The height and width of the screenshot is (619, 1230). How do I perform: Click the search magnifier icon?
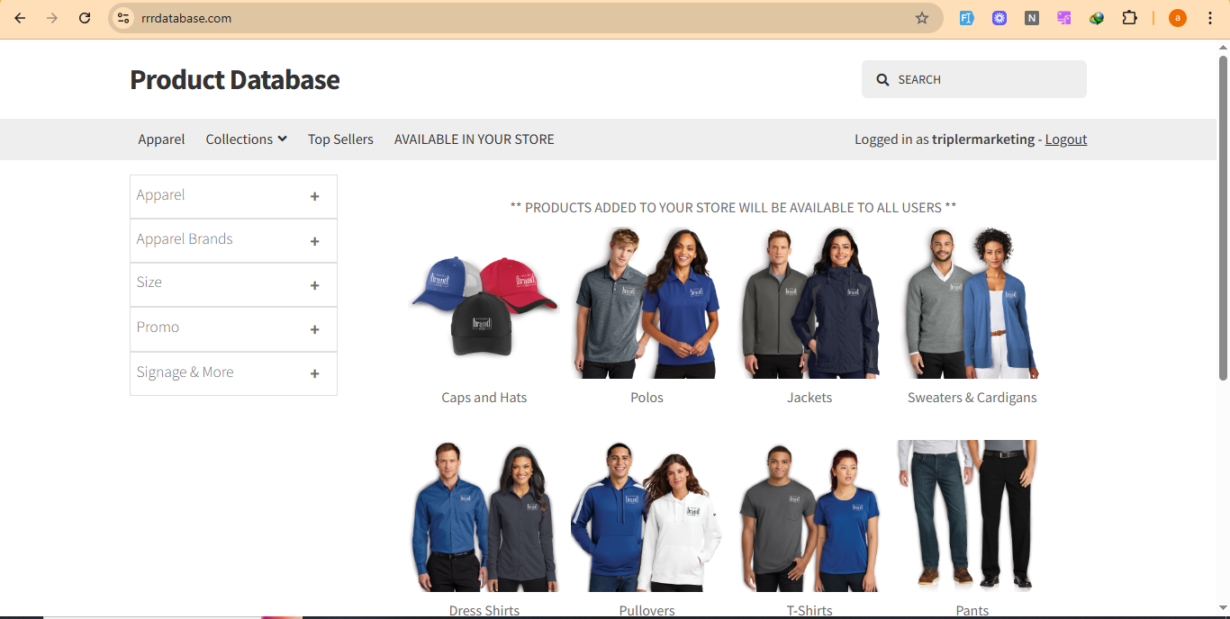[x=882, y=80]
